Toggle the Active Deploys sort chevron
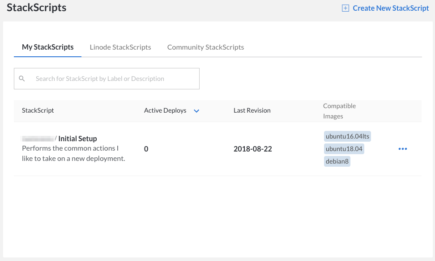 (196, 111)
